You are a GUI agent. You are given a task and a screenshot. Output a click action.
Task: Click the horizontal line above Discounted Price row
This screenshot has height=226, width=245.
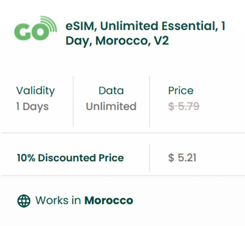tap(122, 133)
